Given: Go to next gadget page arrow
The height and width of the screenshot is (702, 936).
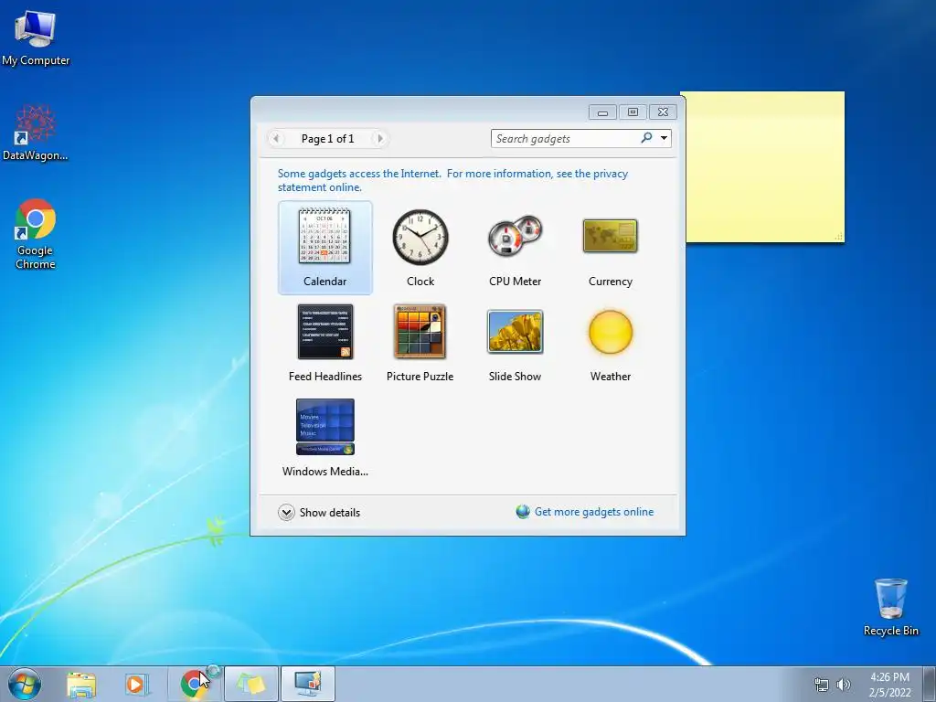Looking at the screenshot, I should pos(379,139).
